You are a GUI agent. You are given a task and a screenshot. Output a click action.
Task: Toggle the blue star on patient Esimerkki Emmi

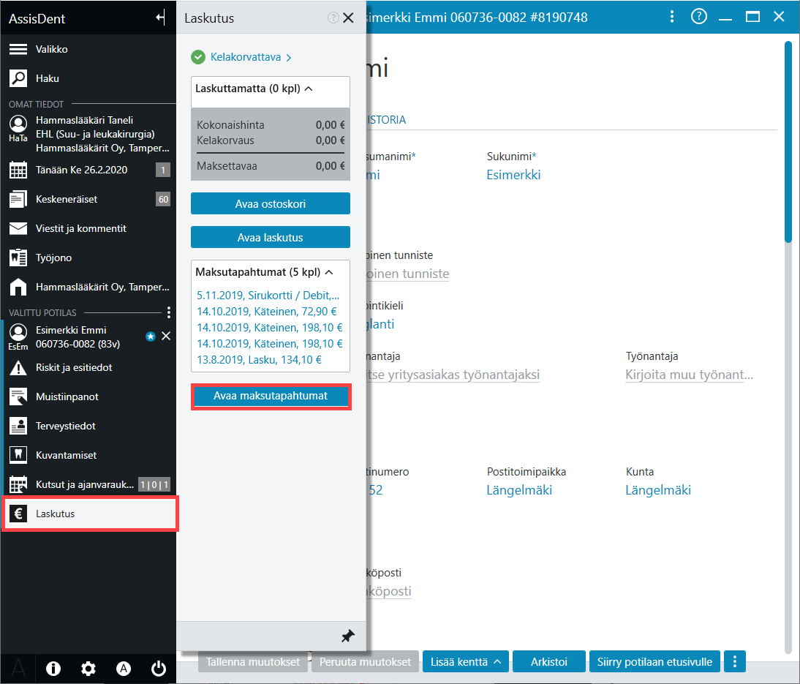(x=151, y=337)
